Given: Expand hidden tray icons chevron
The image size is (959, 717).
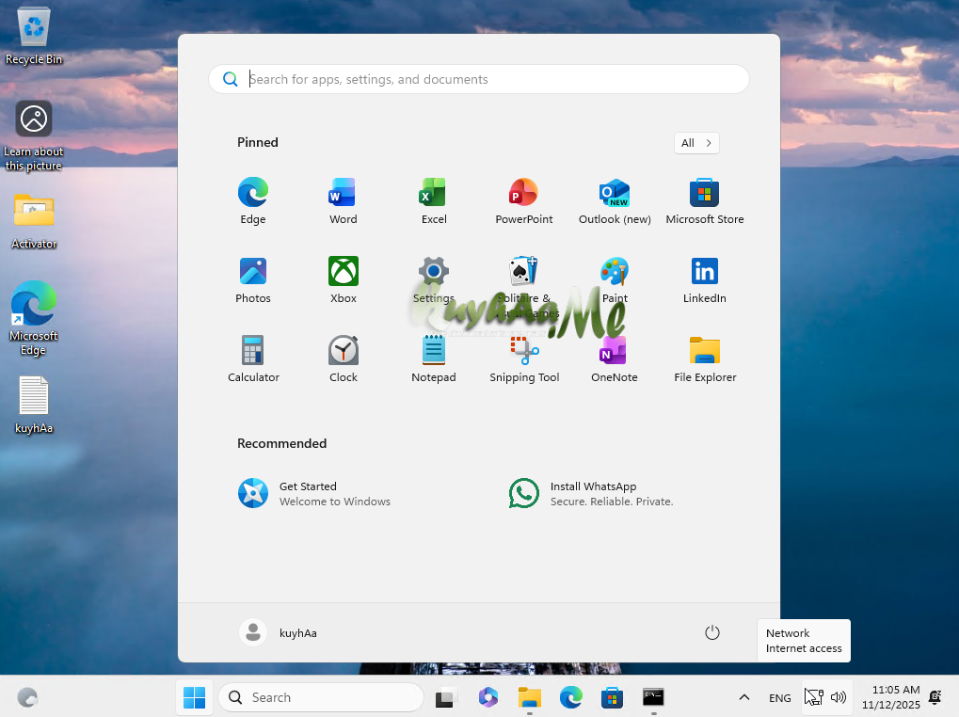Looking at the screenshot, I should click(744, 697).
